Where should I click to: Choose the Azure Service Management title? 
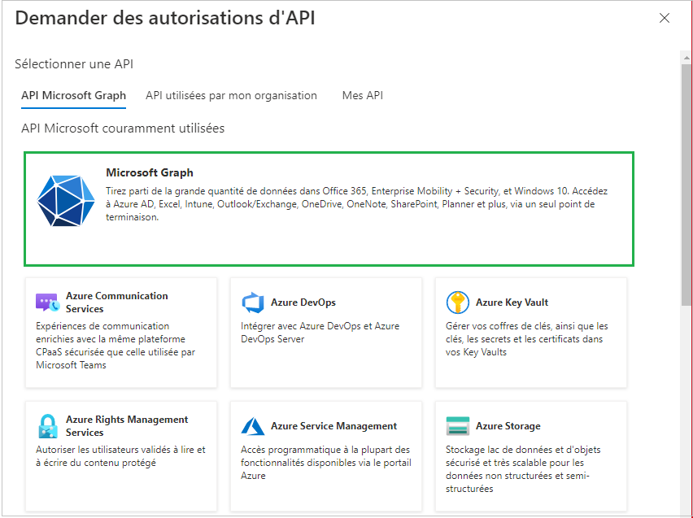coord(333,426)
